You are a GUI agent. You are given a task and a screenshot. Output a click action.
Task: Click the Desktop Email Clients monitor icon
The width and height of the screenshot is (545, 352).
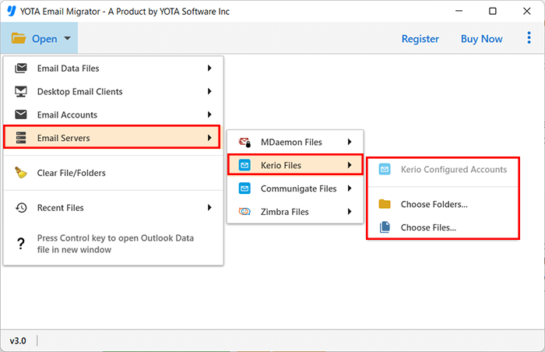(21, 92)
